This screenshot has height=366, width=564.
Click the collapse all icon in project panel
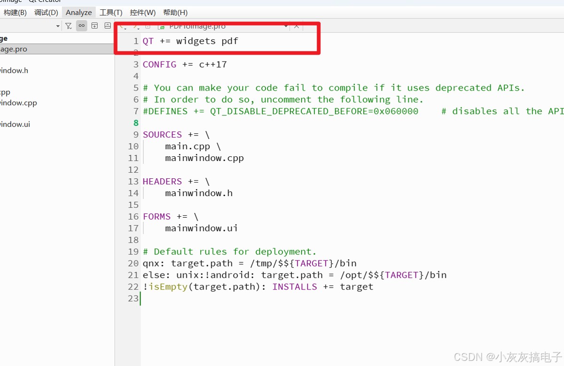pyautogui.click(x=108, y=26)
